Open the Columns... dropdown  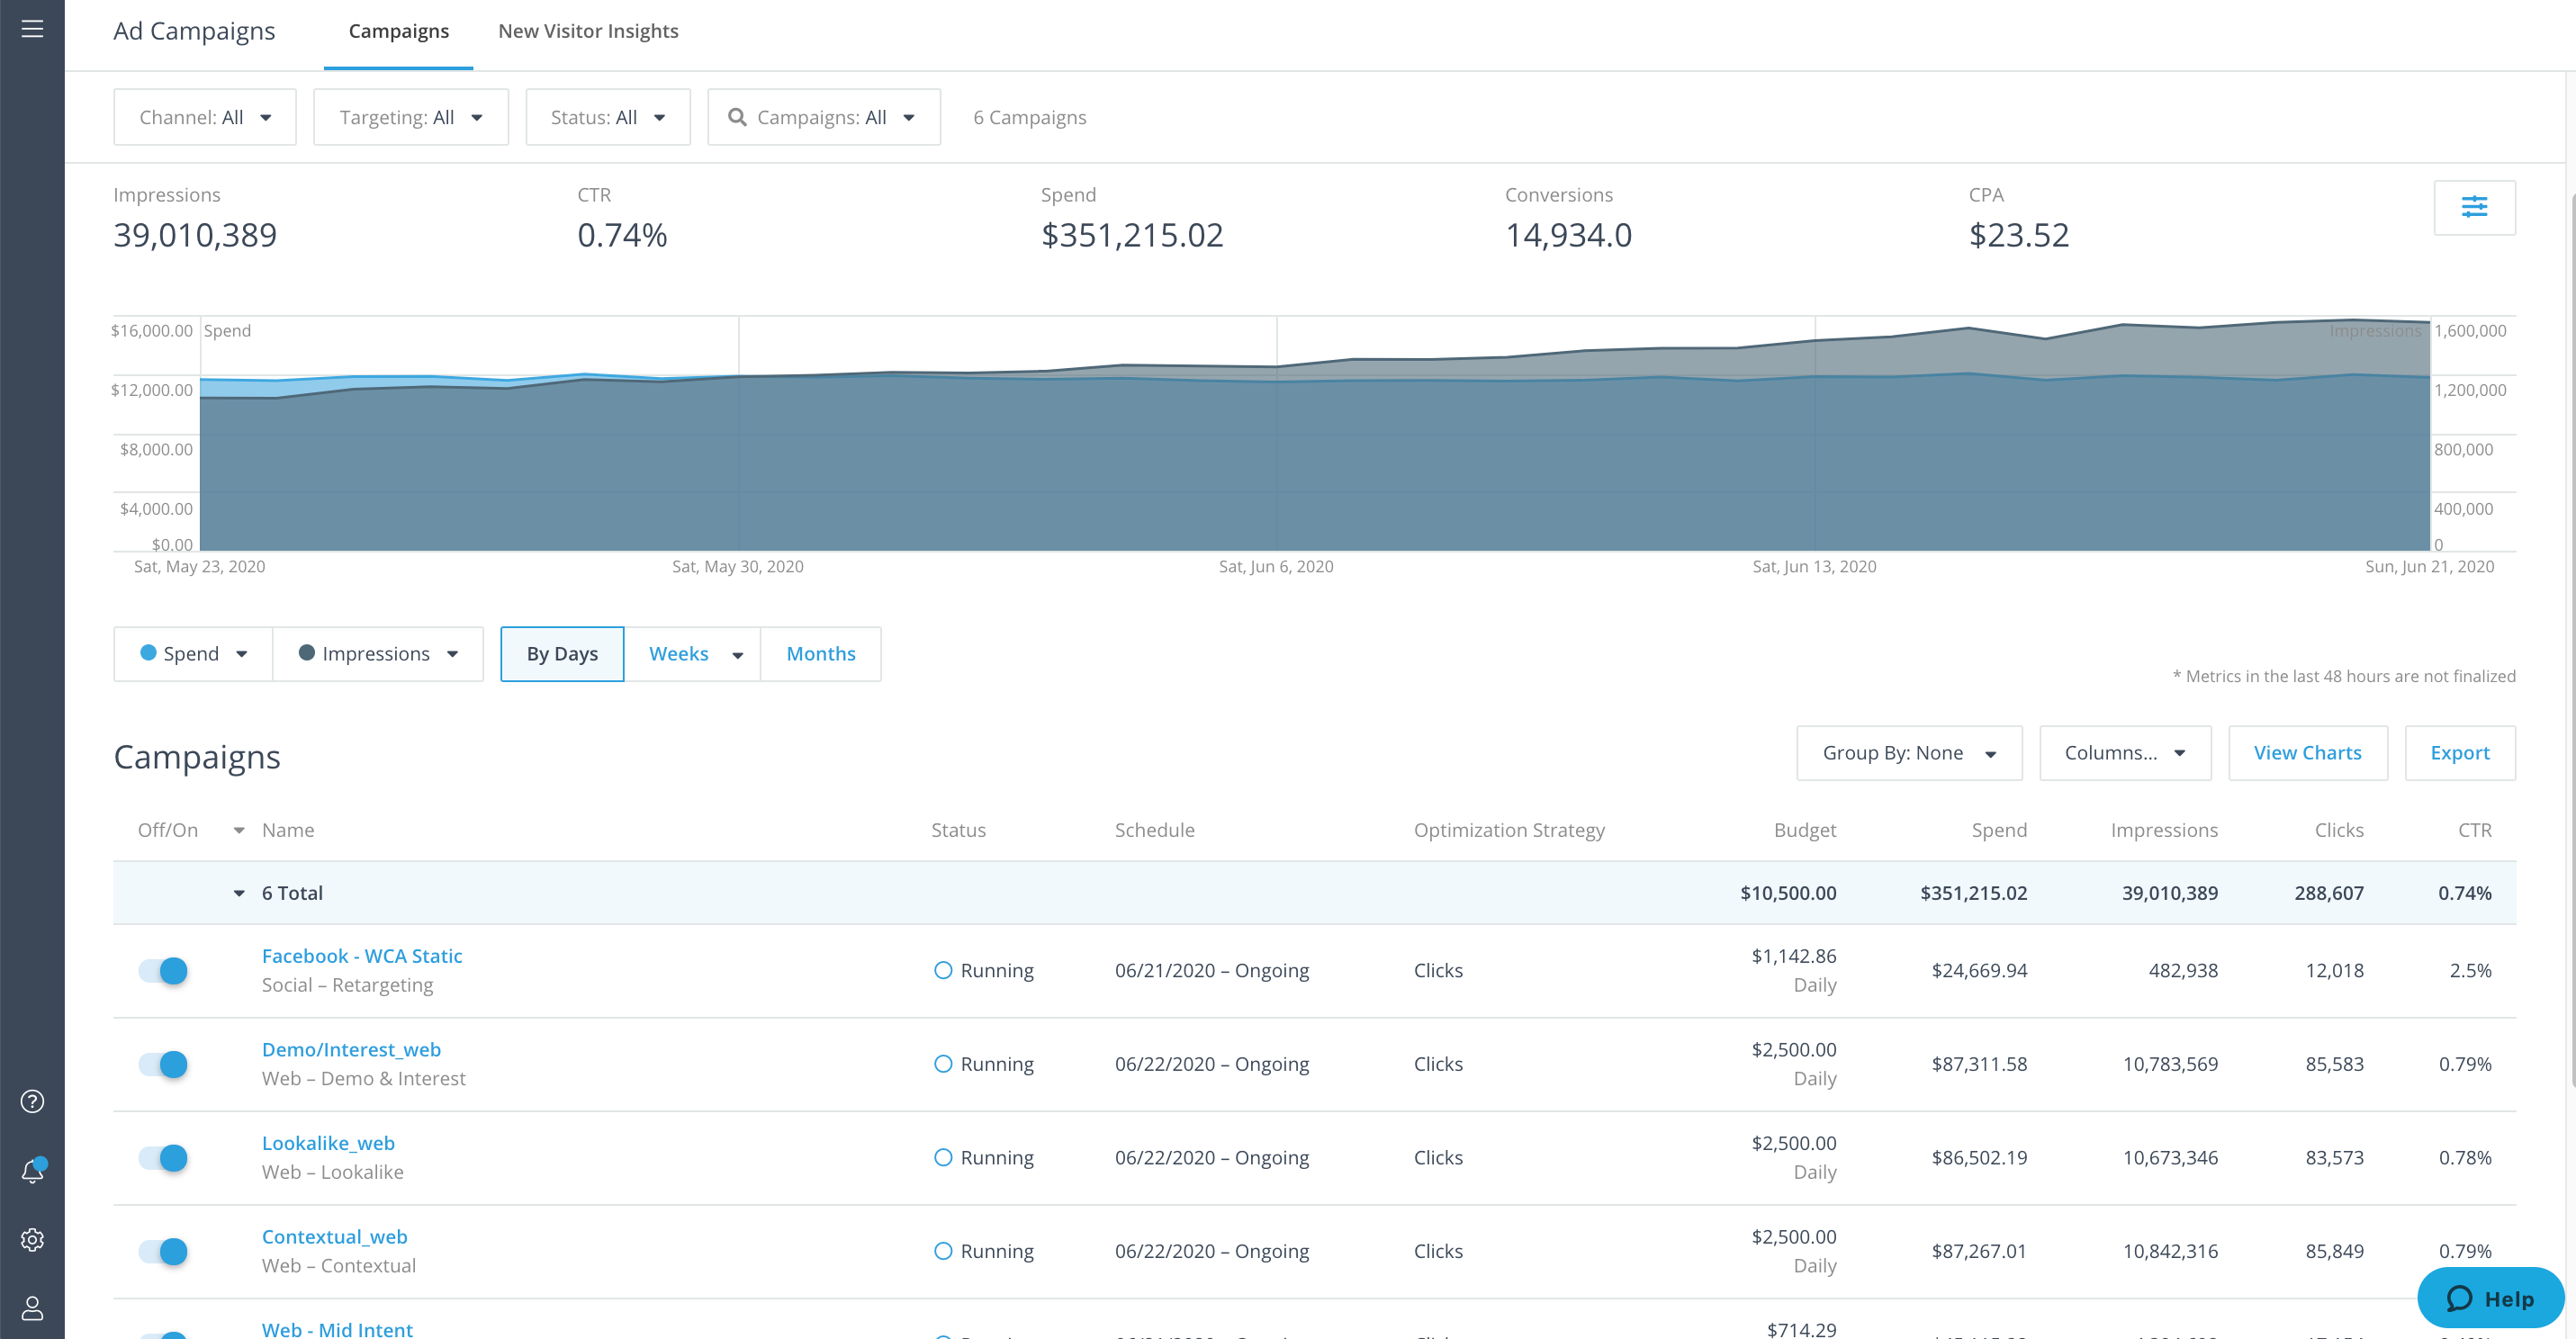tap(2124, 753)
